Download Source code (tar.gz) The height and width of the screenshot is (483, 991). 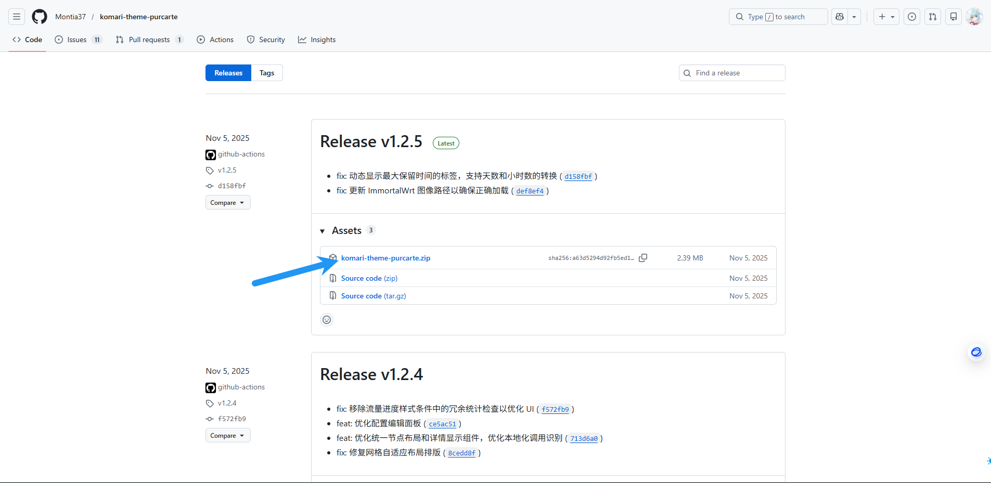tap(373, 296)
